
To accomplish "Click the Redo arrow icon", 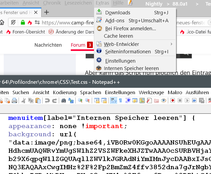I will (x=55, y=101).
